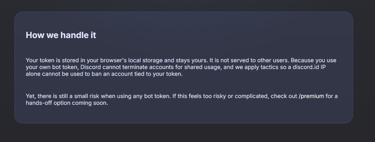Click the words "check out" before /premium
This screenshot has width=375, height=142.
(283, 96)
